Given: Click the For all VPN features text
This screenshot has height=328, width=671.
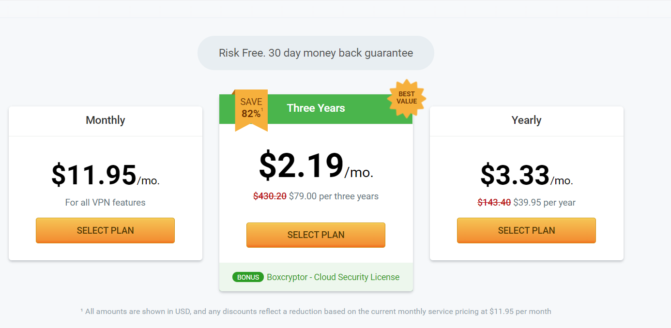Looking at the screenshot, I should tap(106, 202).
